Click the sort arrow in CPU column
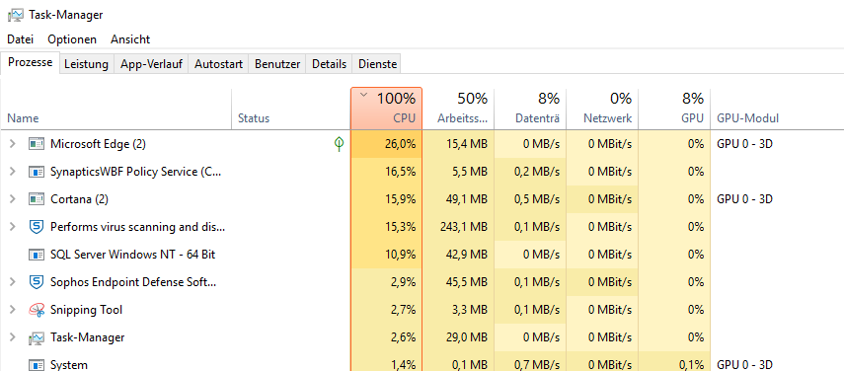The height and width of the screenshot is (371, 844). [364, 95]
